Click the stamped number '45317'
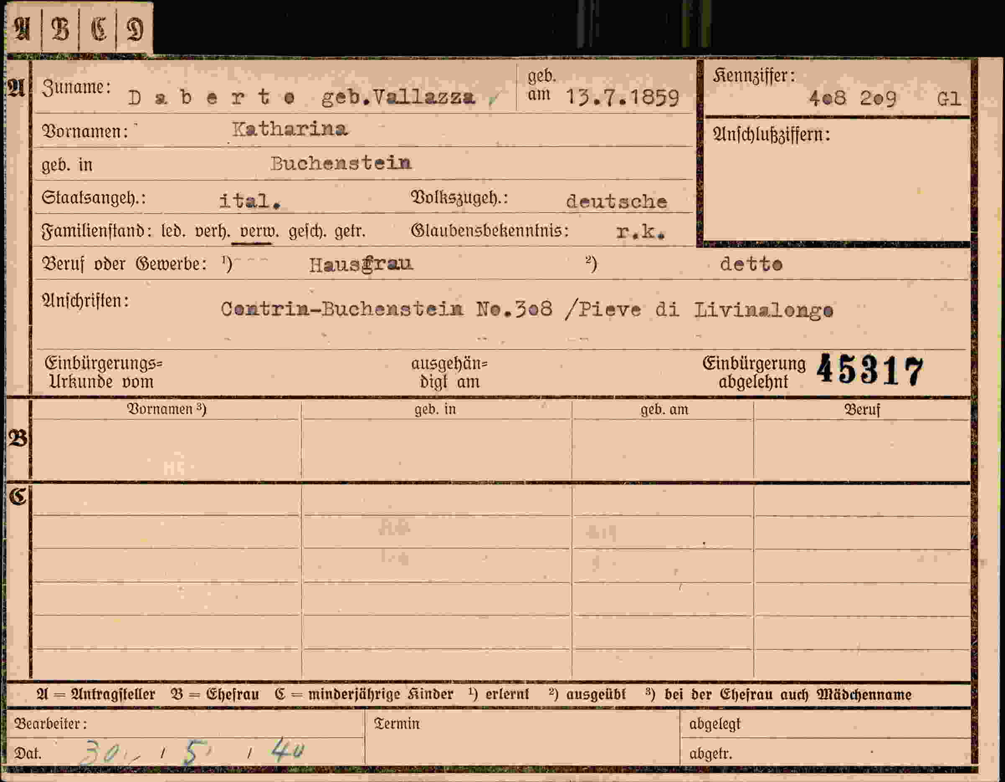Viewport: 1005px width, 782px height. 870,369
